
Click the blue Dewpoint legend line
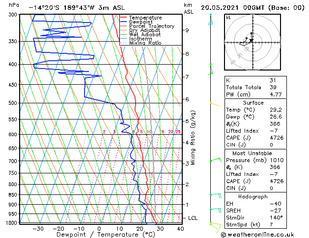coord(123,22)
